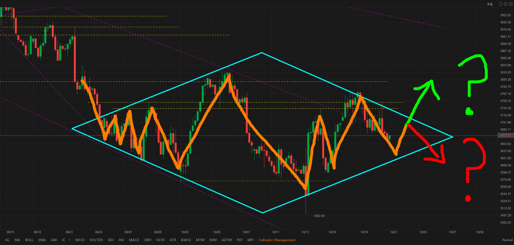Select the ATR indicator
The width and height of the screenshot is (514, 245).
tap(173, 240)
